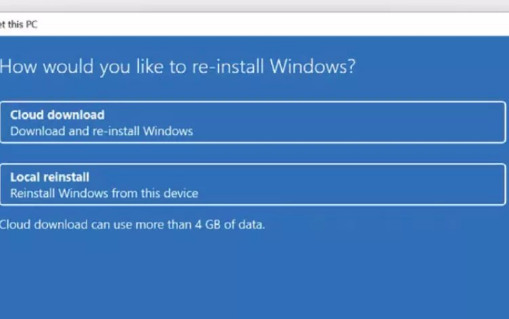Click the bold "Cloud download" label
The image size is (509, 319).
pos(57,115)
